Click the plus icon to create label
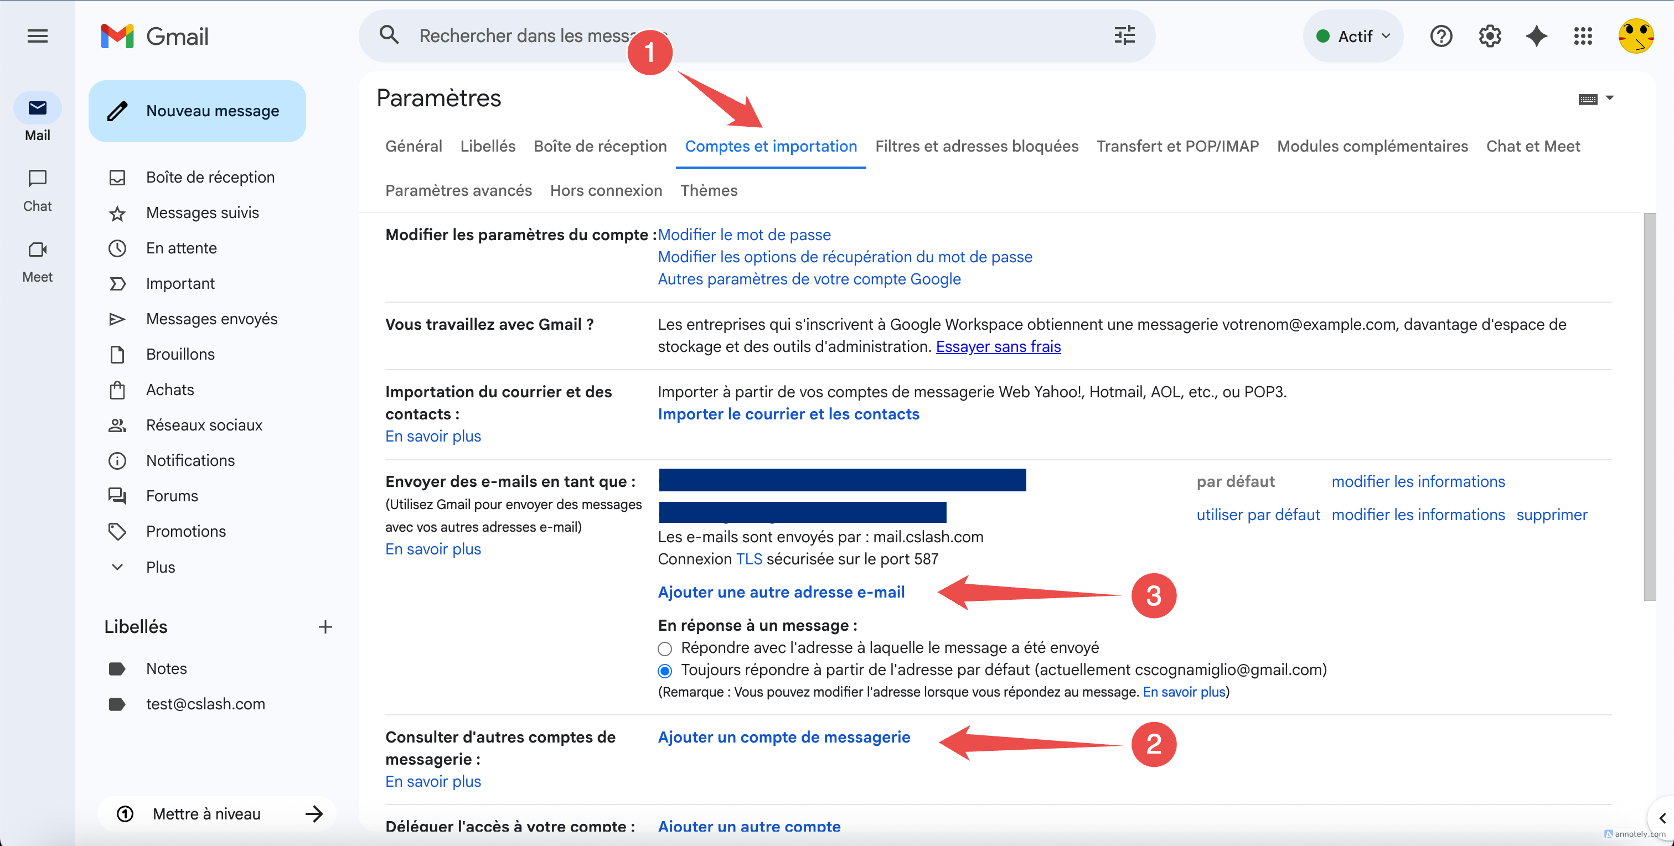 coord(325,626)
